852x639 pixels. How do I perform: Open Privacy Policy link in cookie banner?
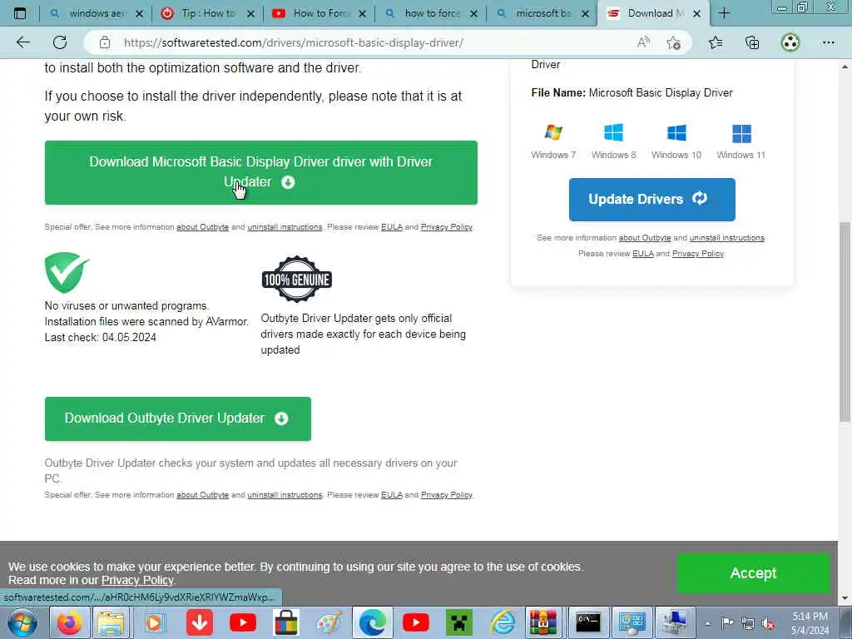click(137, 580)
